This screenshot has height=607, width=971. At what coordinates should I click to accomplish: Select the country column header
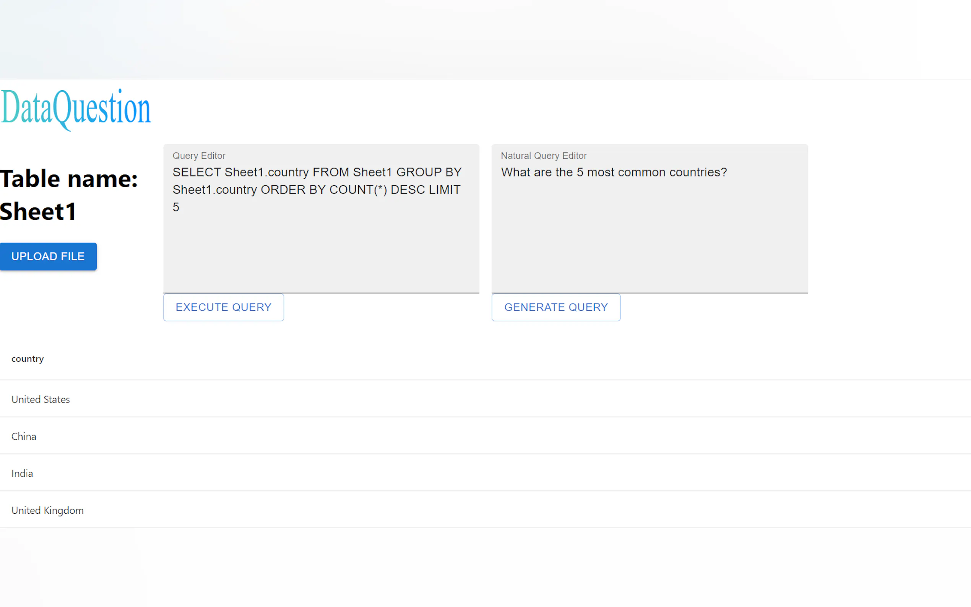(27, 359)
